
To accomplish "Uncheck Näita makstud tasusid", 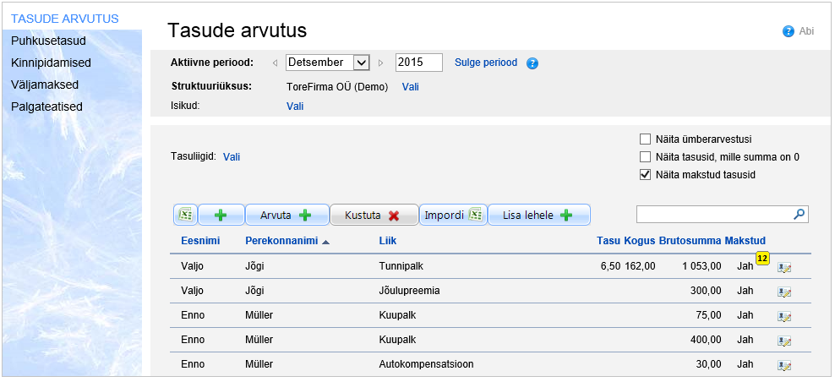I will pyautogui.click(x=646, y=175).
